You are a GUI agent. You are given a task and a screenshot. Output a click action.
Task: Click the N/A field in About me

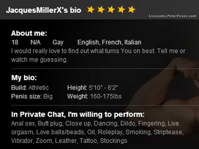[x=35, y=42]
